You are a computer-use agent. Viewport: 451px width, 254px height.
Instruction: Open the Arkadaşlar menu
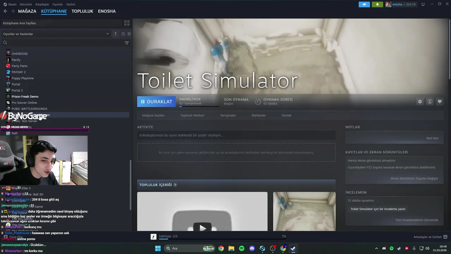(42, 4)
